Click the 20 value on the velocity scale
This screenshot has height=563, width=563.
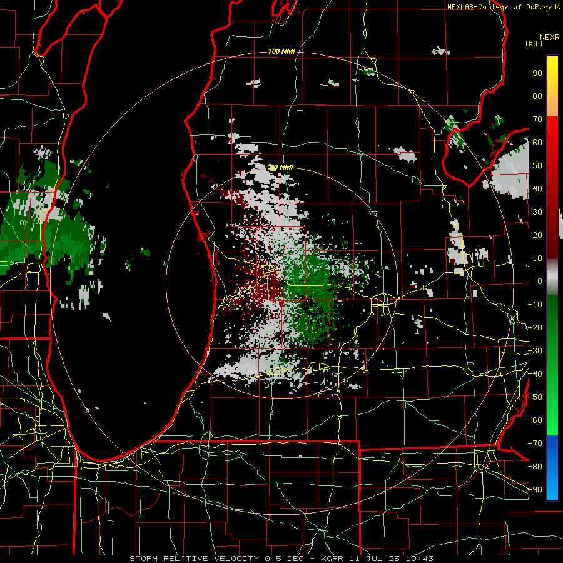coord(537,235)
